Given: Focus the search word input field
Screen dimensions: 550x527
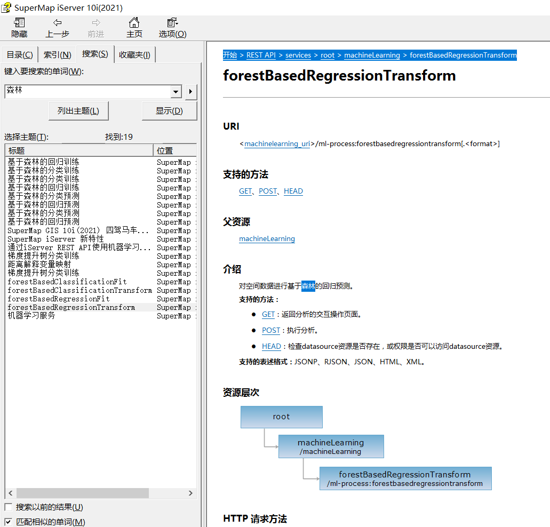Looking at the screenshot, I should (x=87, y=92).
